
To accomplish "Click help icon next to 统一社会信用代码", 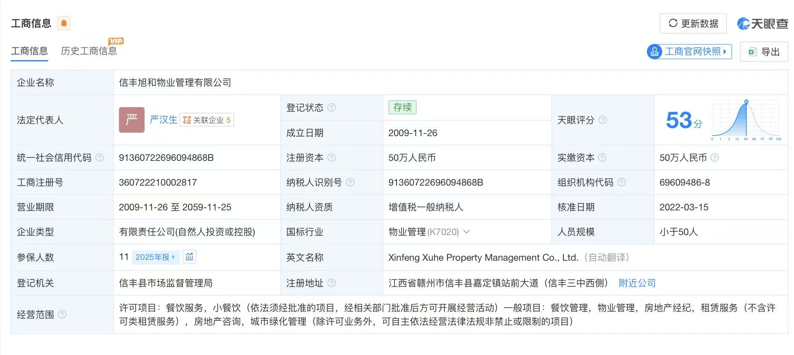I will coord(99,157).
